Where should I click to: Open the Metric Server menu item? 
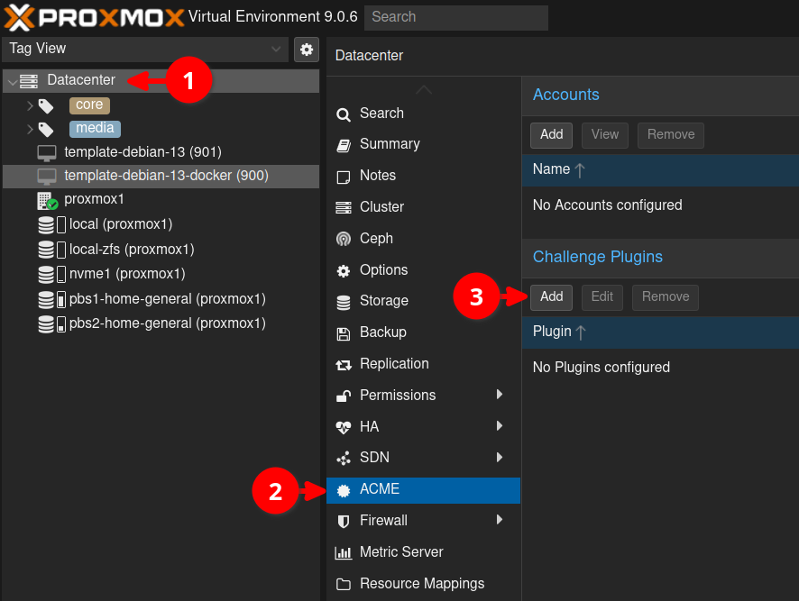click(x=423, y=552)
